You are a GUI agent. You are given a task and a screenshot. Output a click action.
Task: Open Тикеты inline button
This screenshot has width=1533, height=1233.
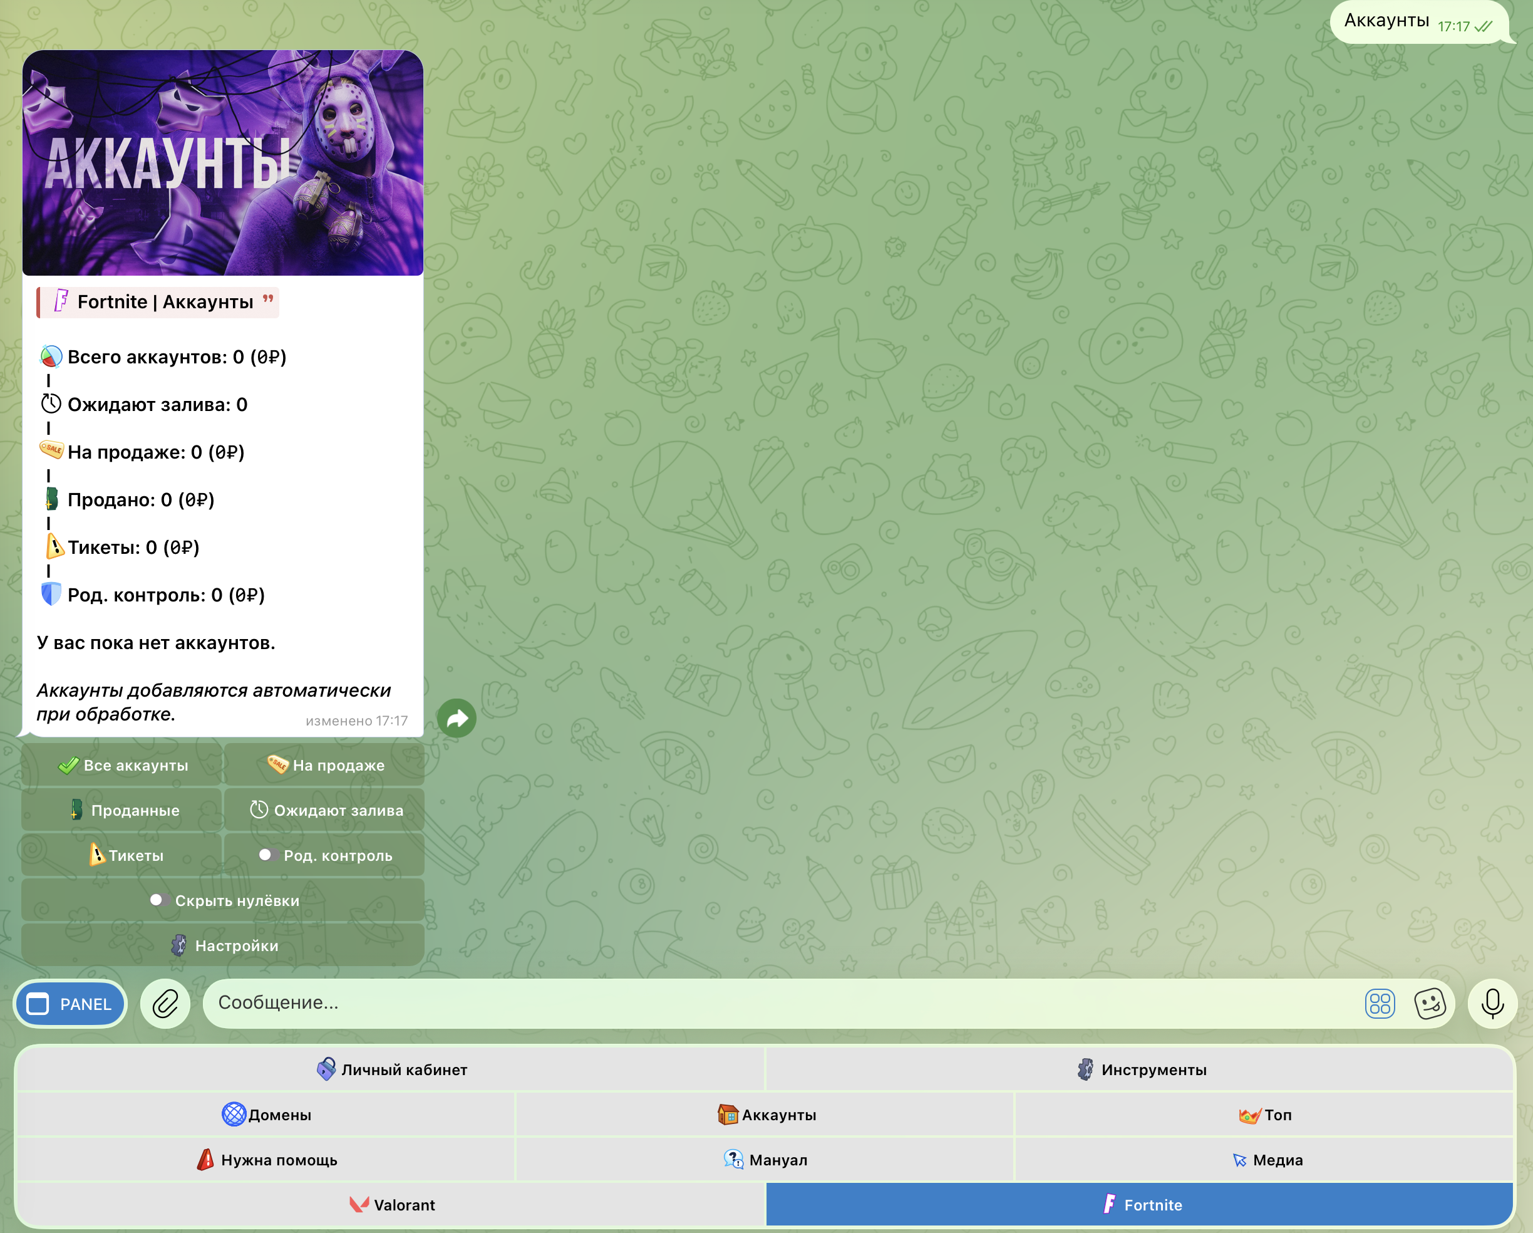click(122, 855)
